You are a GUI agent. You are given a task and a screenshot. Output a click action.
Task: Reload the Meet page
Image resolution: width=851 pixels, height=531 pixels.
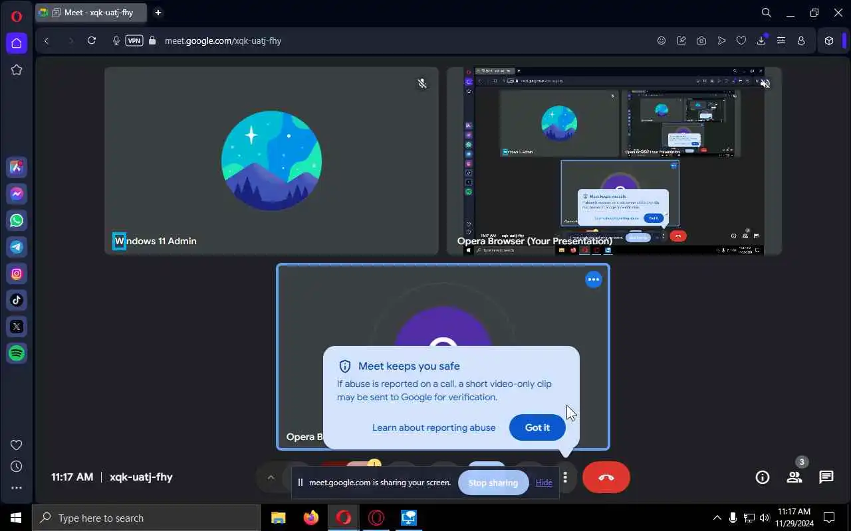pyautogui.click(x=92, y=40)
